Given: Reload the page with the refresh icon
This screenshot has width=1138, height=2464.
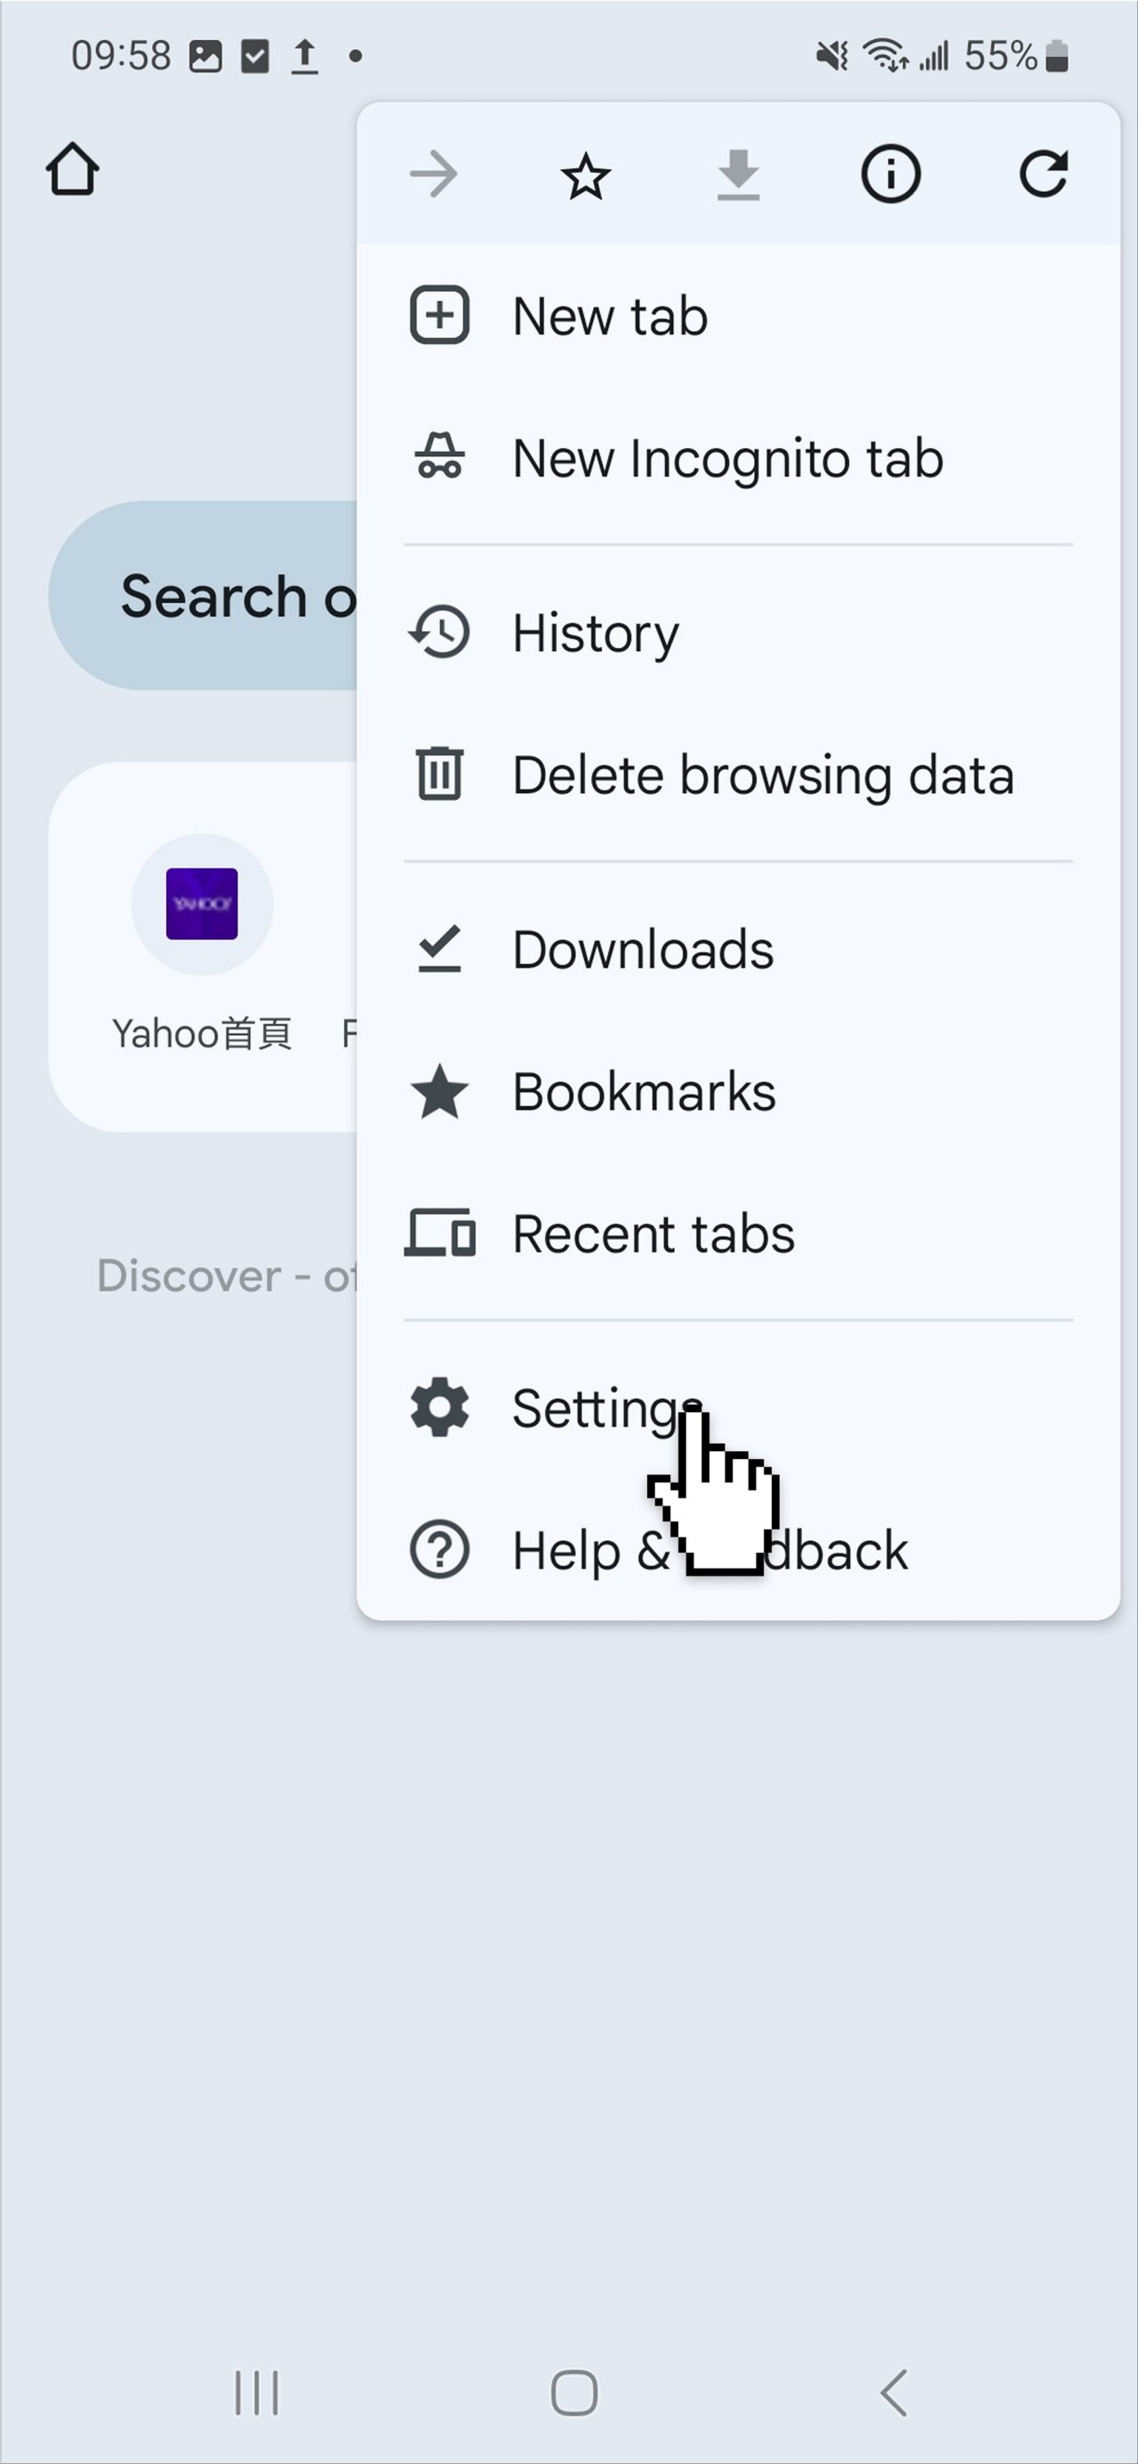Looking at the screenshot, I should click(1044, 174).
